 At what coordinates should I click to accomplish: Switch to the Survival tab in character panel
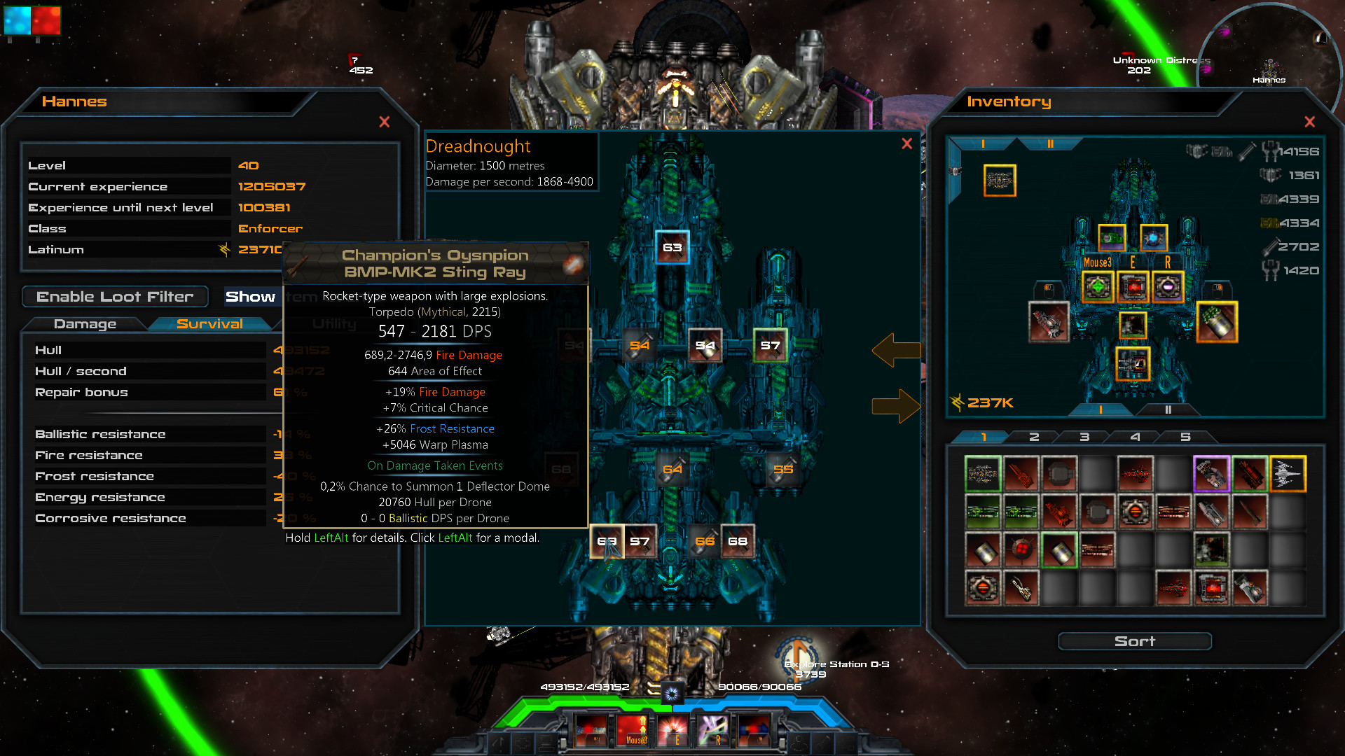[208, 322]
